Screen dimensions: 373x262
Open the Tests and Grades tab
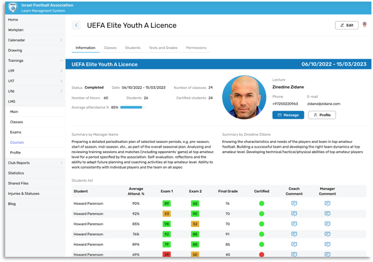click(163, 48)
